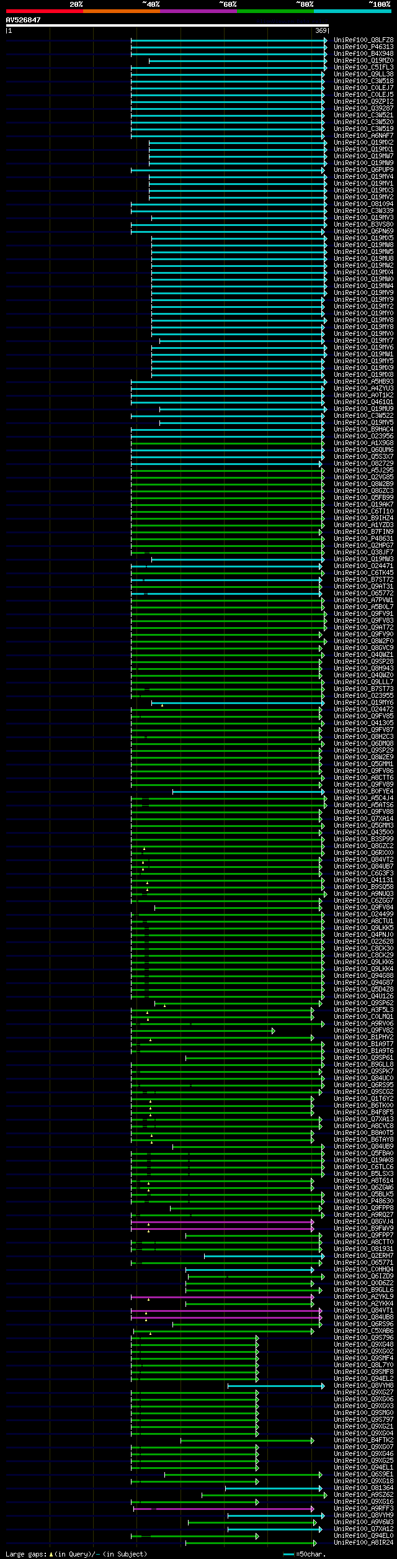This screenshot has width=397, height=1559.
Task: Click the UniRef100_Q6S9E1 label
Action: point(364,1475)
